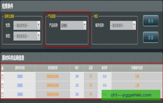
Task: Click the quality value 95
Action: pos(91,94)
